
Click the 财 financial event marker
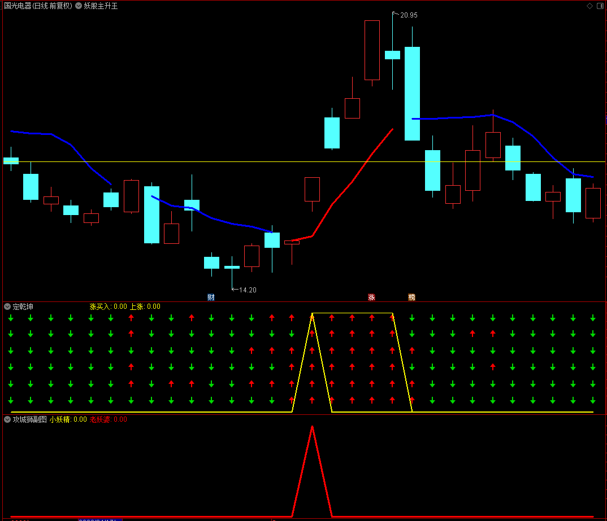211,297
